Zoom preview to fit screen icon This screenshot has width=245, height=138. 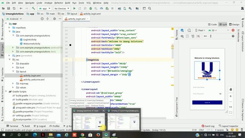point(230,112)
